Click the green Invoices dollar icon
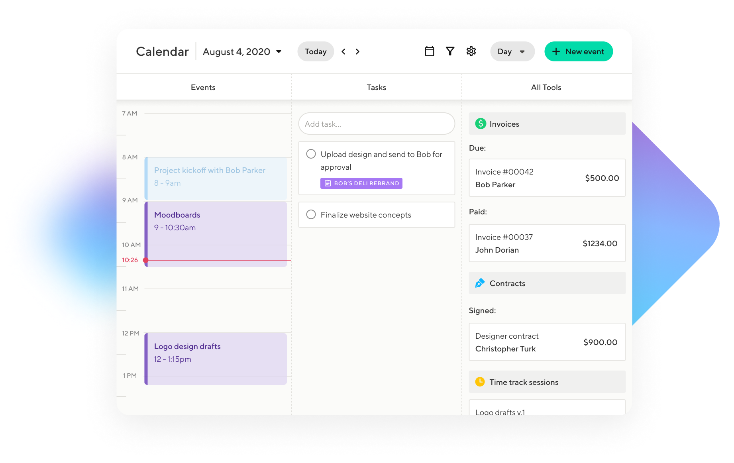734x463 pixels. pyautogui.click(x=481, y=124)
